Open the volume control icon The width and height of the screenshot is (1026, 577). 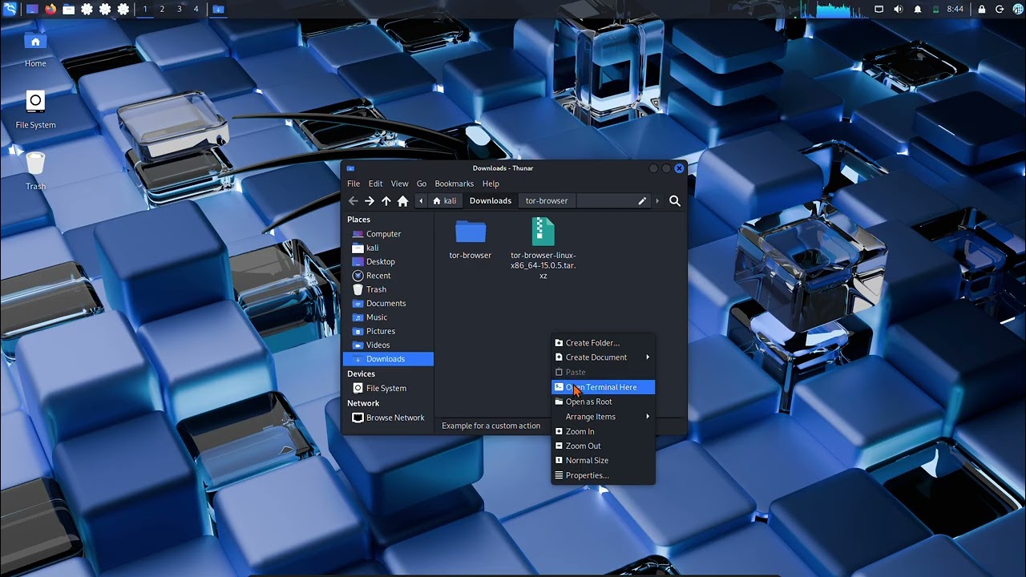[x=898, y=10]
